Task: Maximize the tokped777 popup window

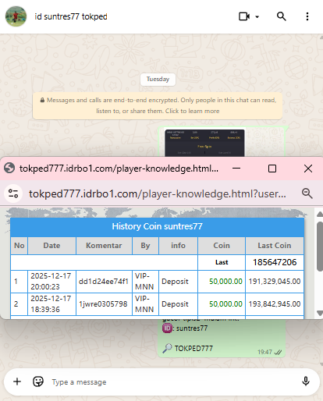Action: (272, 169)
